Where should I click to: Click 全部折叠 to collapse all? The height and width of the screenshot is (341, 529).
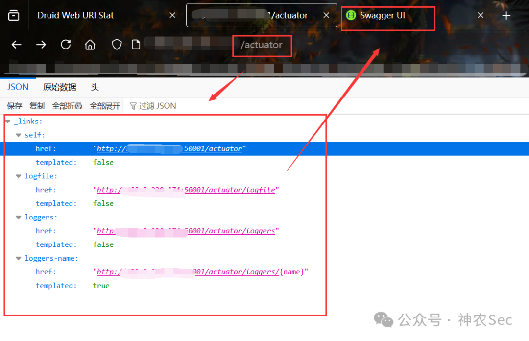point(67,106)
